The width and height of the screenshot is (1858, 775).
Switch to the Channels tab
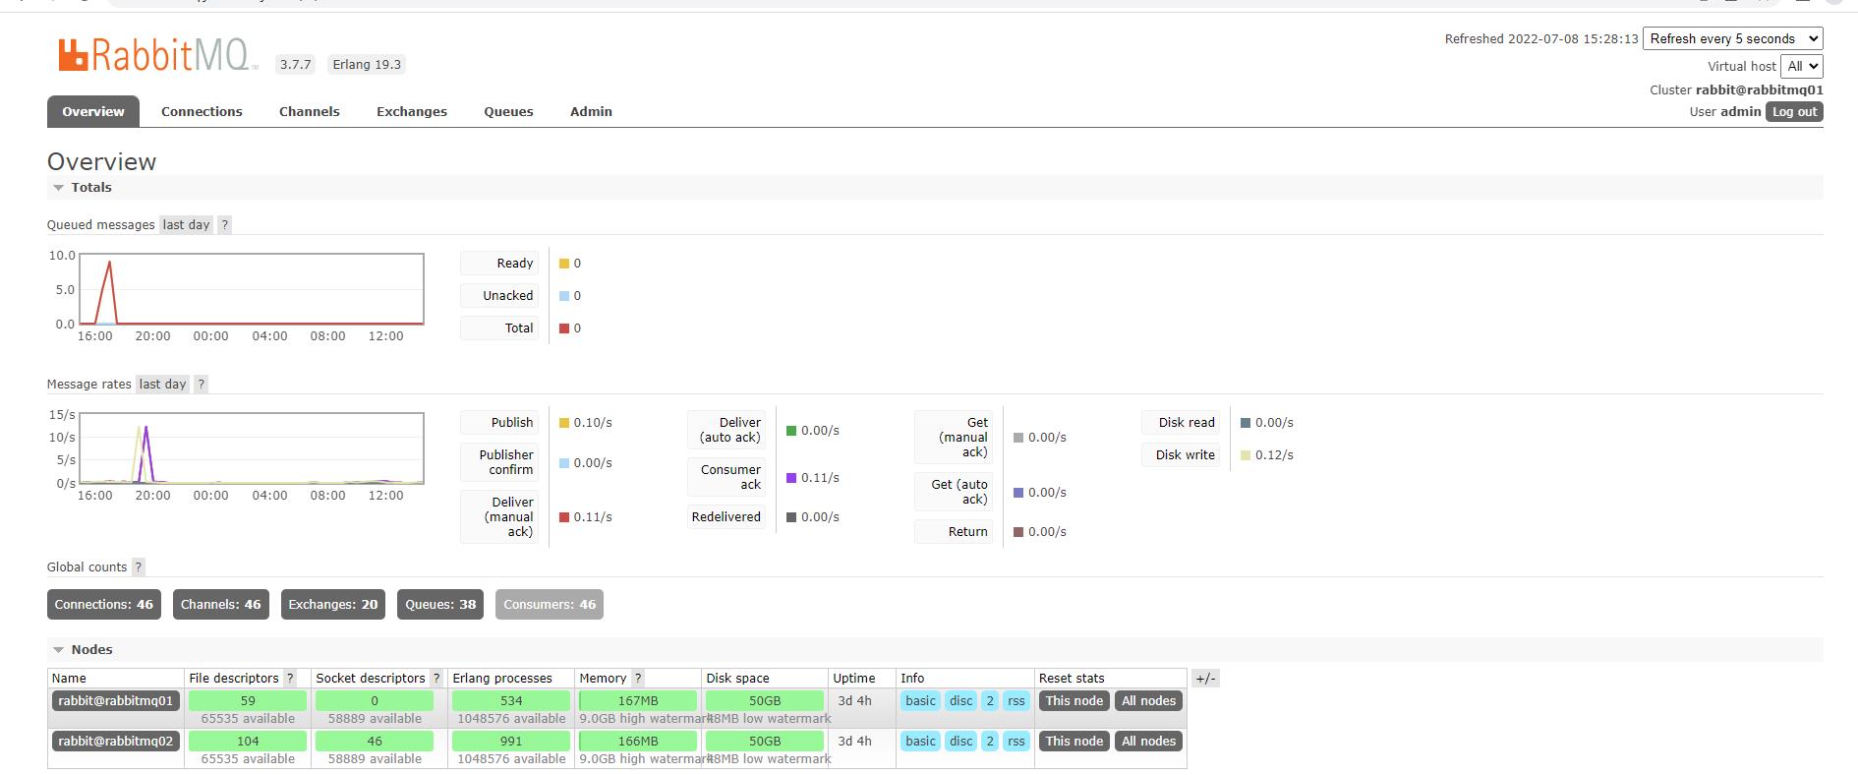(x=310, y=111)
